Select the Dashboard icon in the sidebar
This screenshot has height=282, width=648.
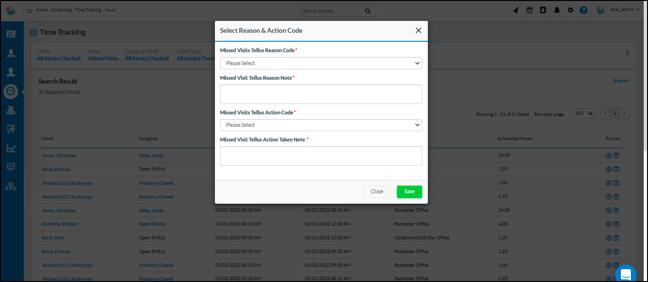tap(10, 34)
